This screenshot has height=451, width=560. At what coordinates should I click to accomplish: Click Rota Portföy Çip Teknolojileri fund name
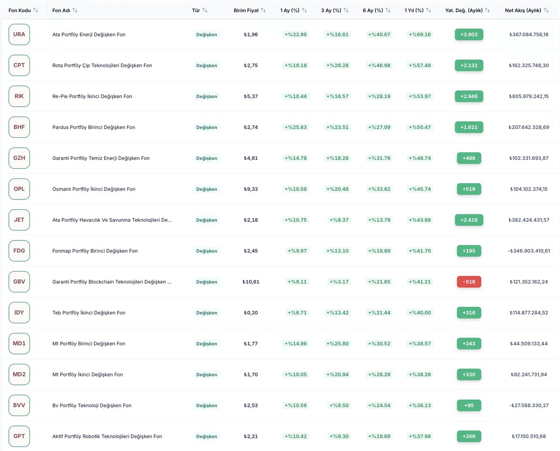click(102, 65)
